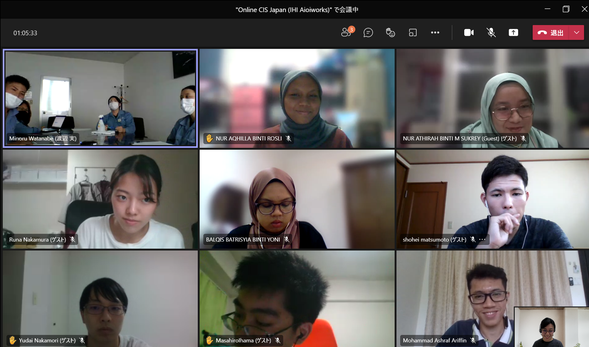The height and width of the screenshot is (347, 589).
Task: Open more options for shohei matsumoto
Action: tap(482, 240)
